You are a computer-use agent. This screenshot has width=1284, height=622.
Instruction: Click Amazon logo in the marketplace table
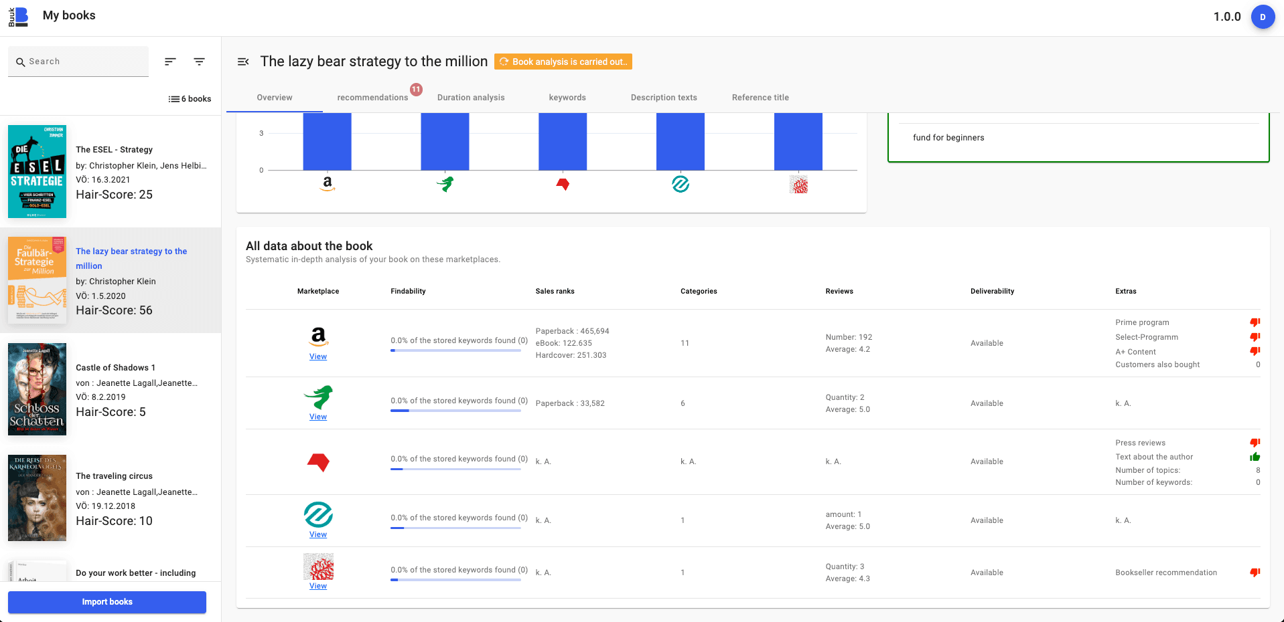point(318,336)
